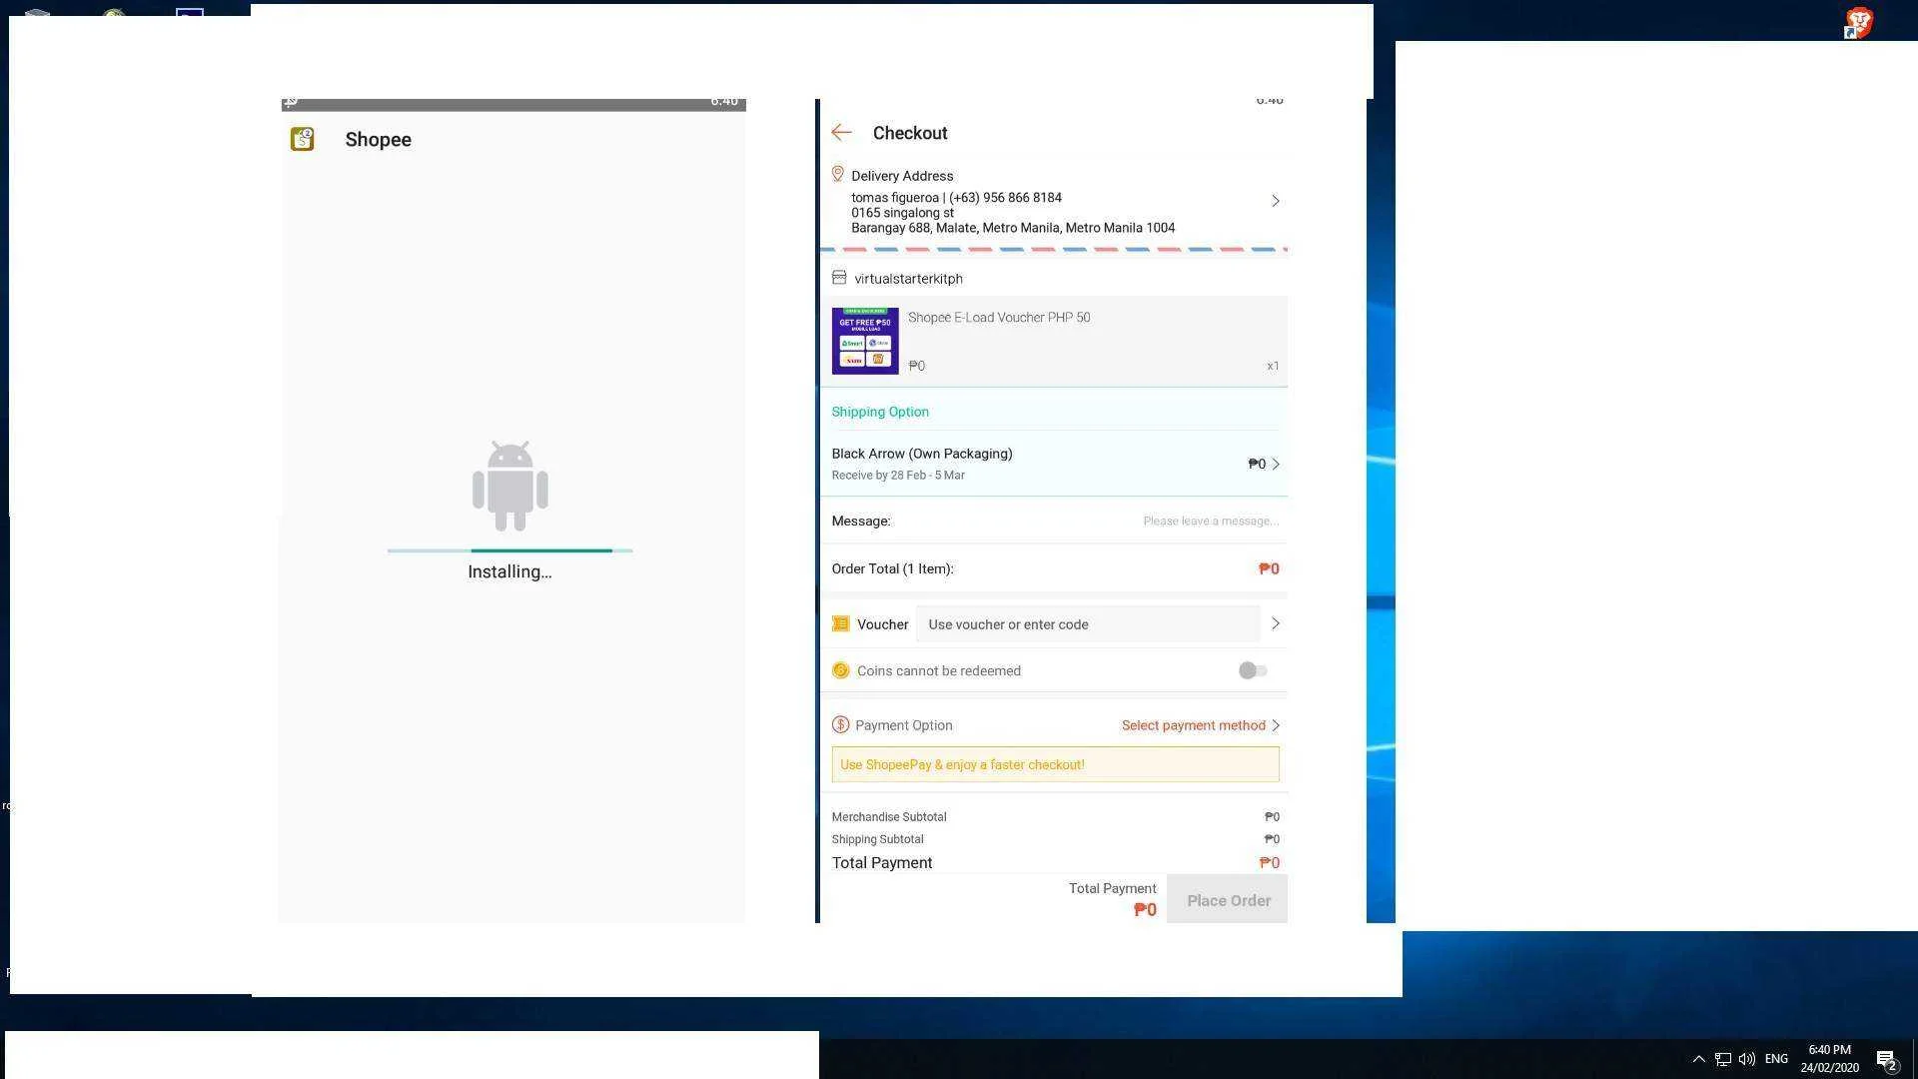Select the Shopee E-Load Voucher PHP 50 title

pyautogui.click(x=999, y=318)
